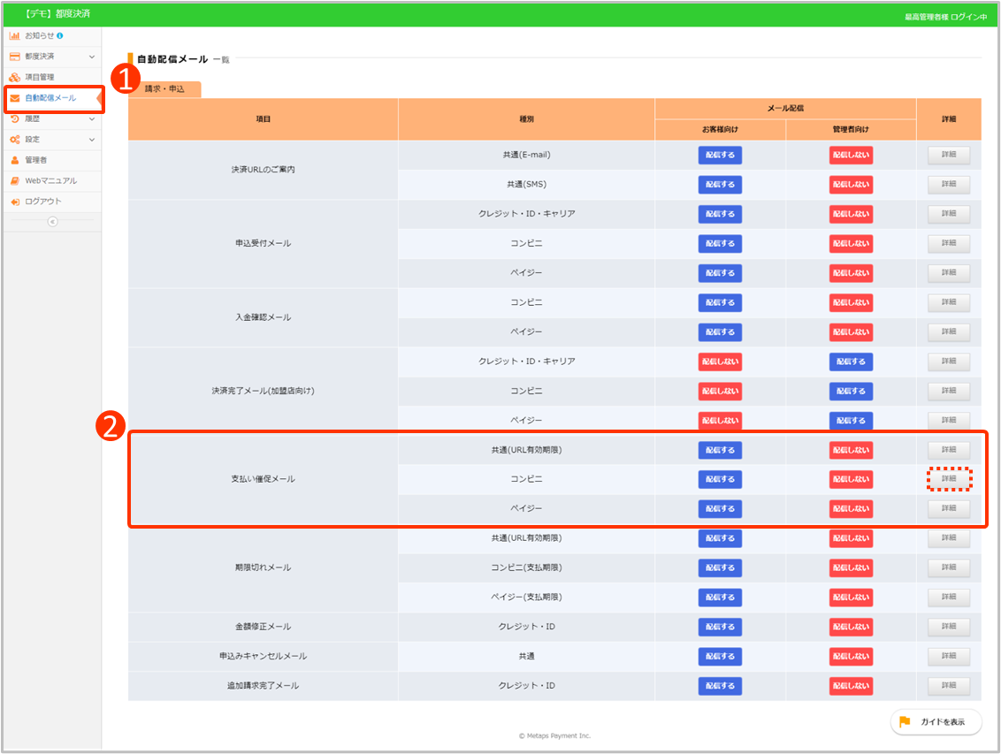Click the 自動配信メール envelope icon
This screenshot has height=754, width=1001.
click(x=15, y=98)
